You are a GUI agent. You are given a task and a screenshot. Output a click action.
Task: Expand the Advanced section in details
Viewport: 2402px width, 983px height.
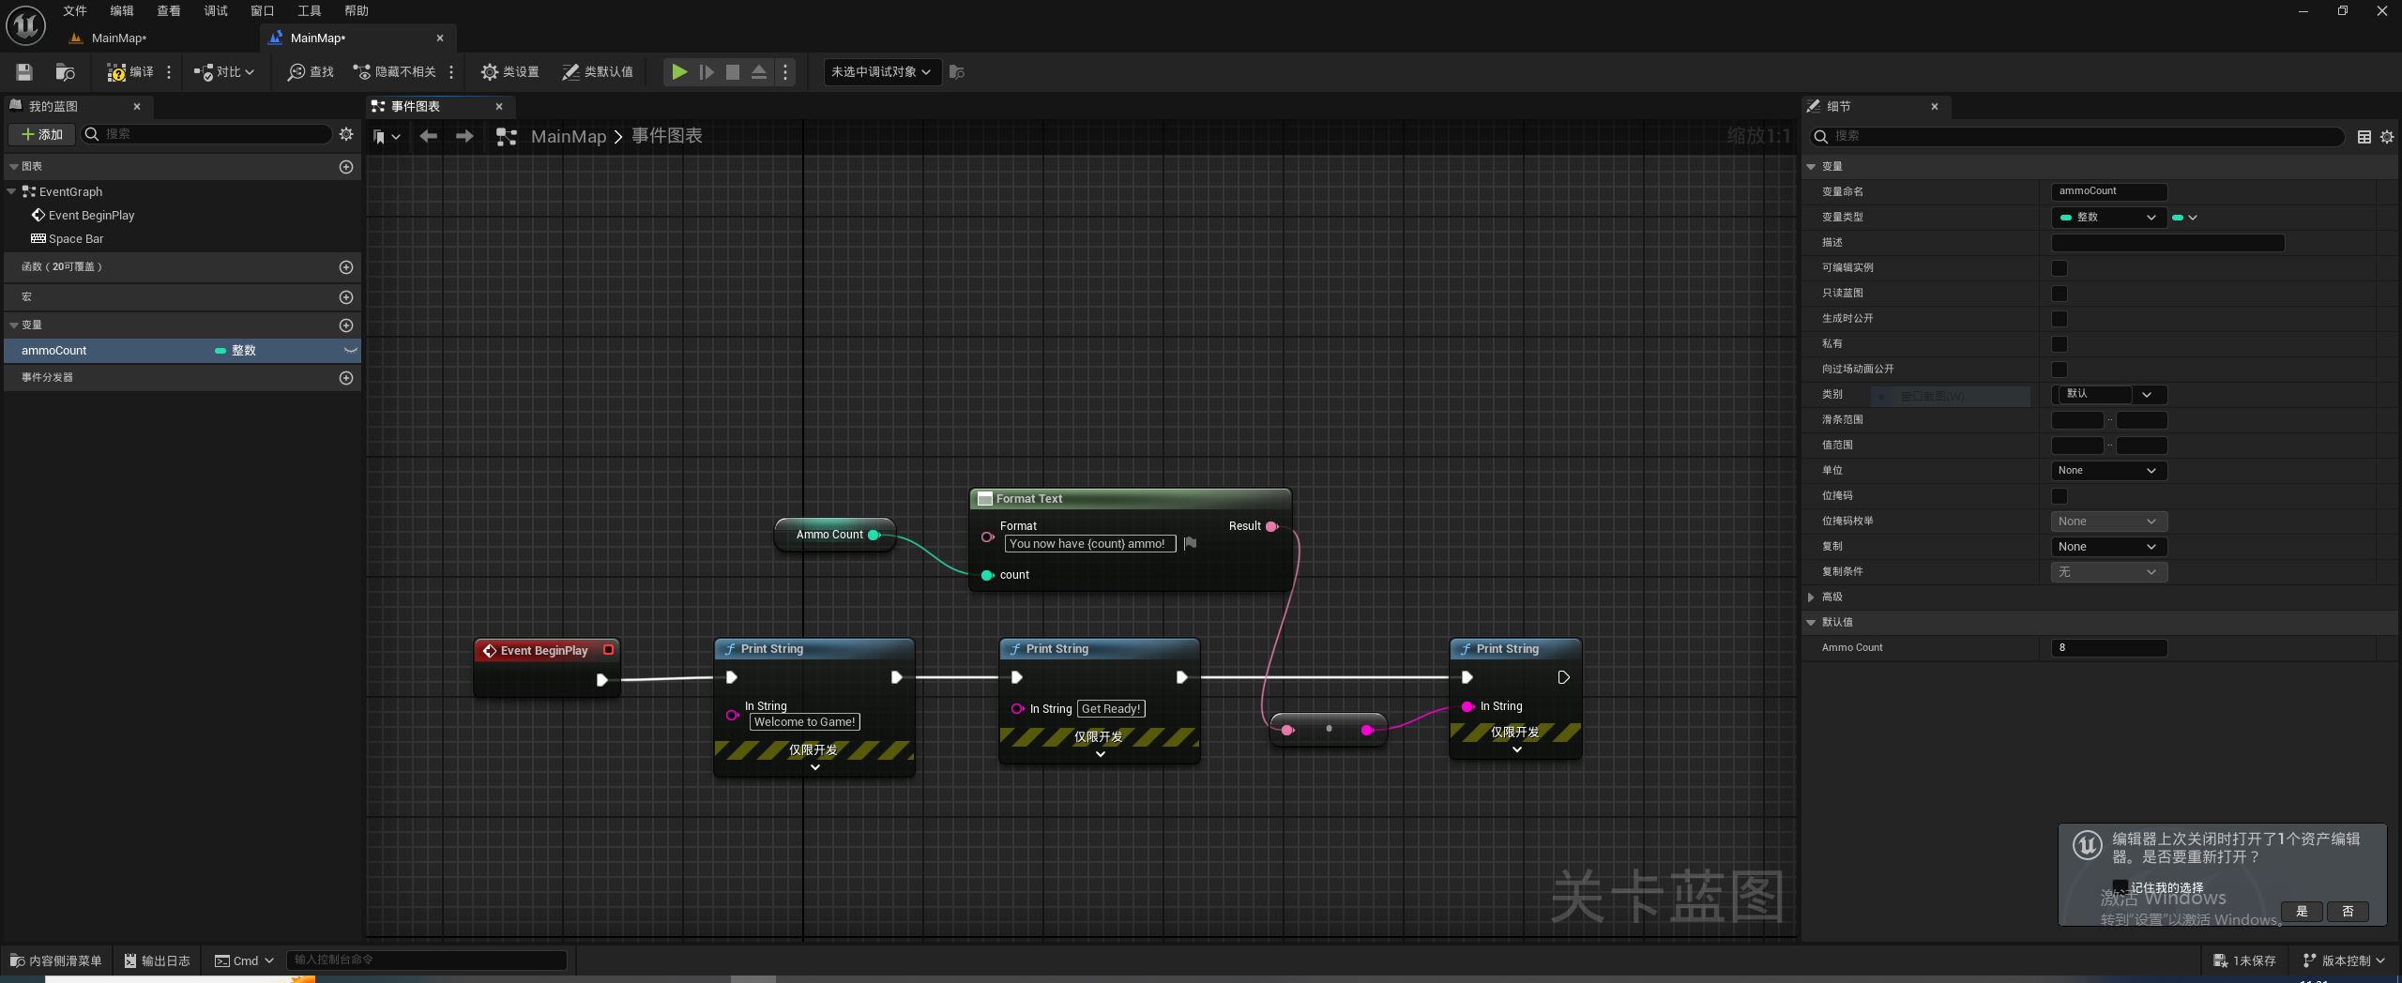[x=1811, y=597]
